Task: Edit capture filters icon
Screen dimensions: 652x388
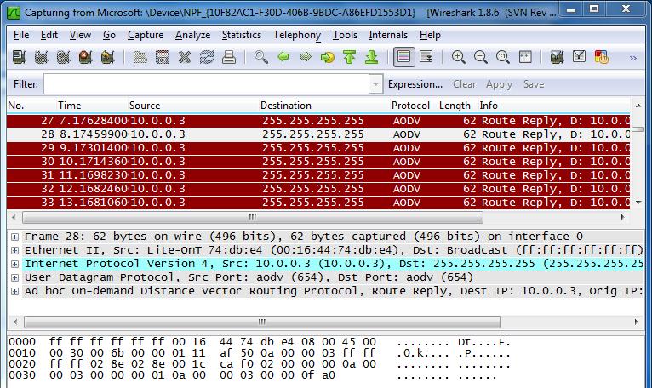Action: pos(558,57)
